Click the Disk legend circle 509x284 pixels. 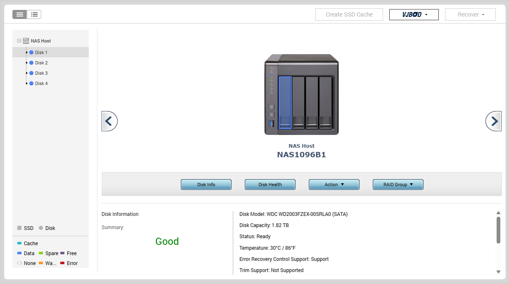[41, 228]
